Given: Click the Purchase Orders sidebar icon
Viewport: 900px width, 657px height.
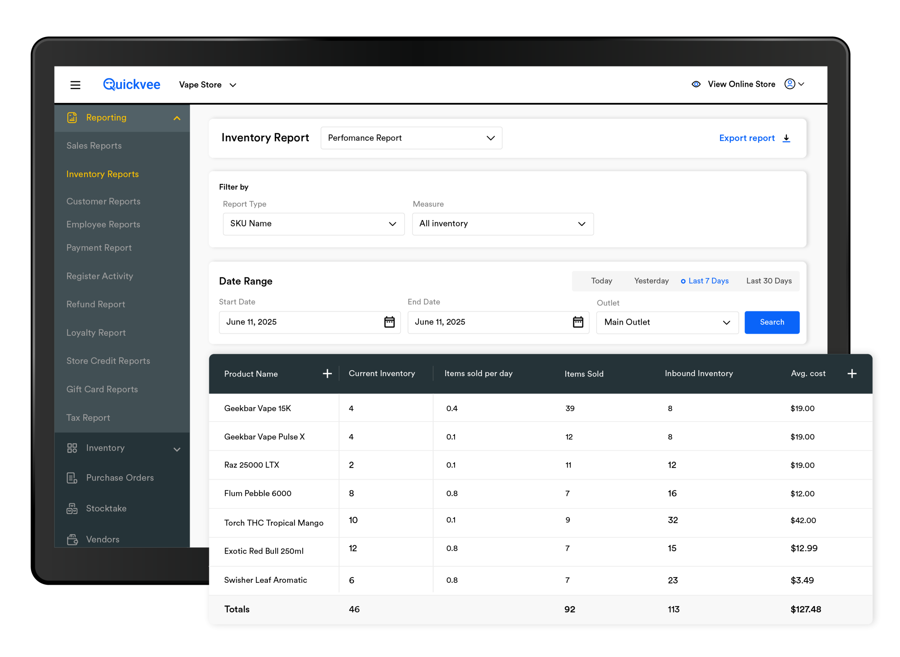Looking at the screenshot, I should pyautogui.click(x=72, y=478).
